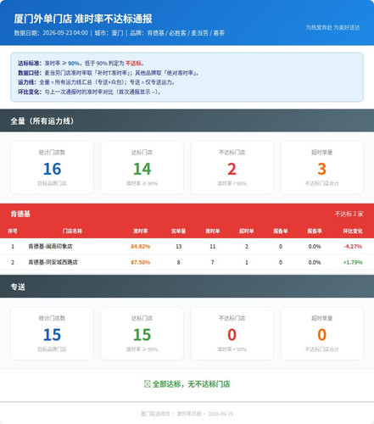
Task: Click the green checkmark icon beside 全部达标
Action: (147, 384)
